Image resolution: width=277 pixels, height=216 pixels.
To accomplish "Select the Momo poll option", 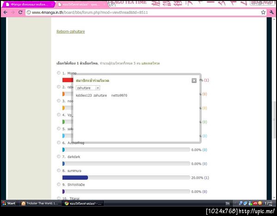I will pyautogui.click(x=59, y=73).
